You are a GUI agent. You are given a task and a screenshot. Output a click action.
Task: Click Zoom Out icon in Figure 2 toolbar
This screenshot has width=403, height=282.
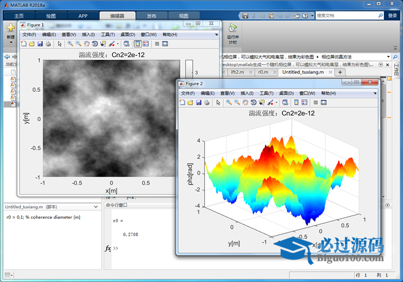coord(237,102)
